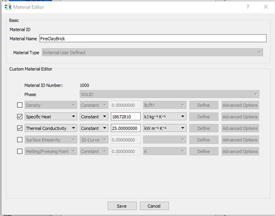Open the Specific Heat property dropdown

coord(50,116)
